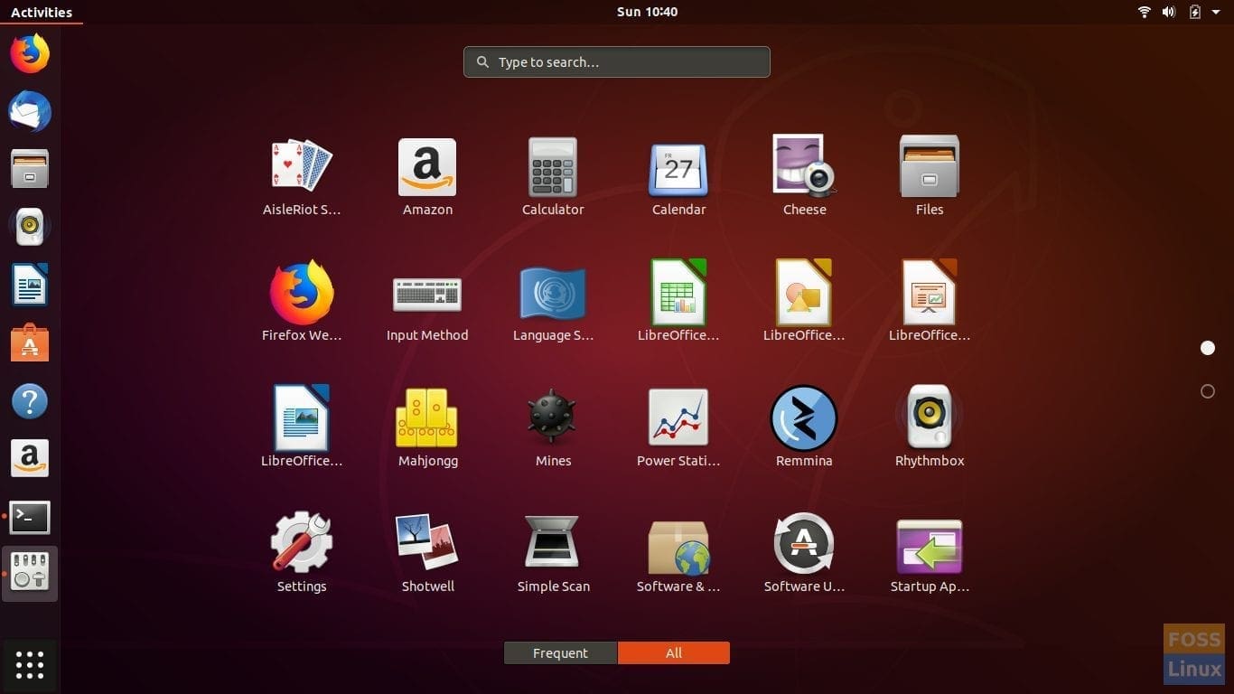
Task: Go to second app page dot
Action: 1208,391
